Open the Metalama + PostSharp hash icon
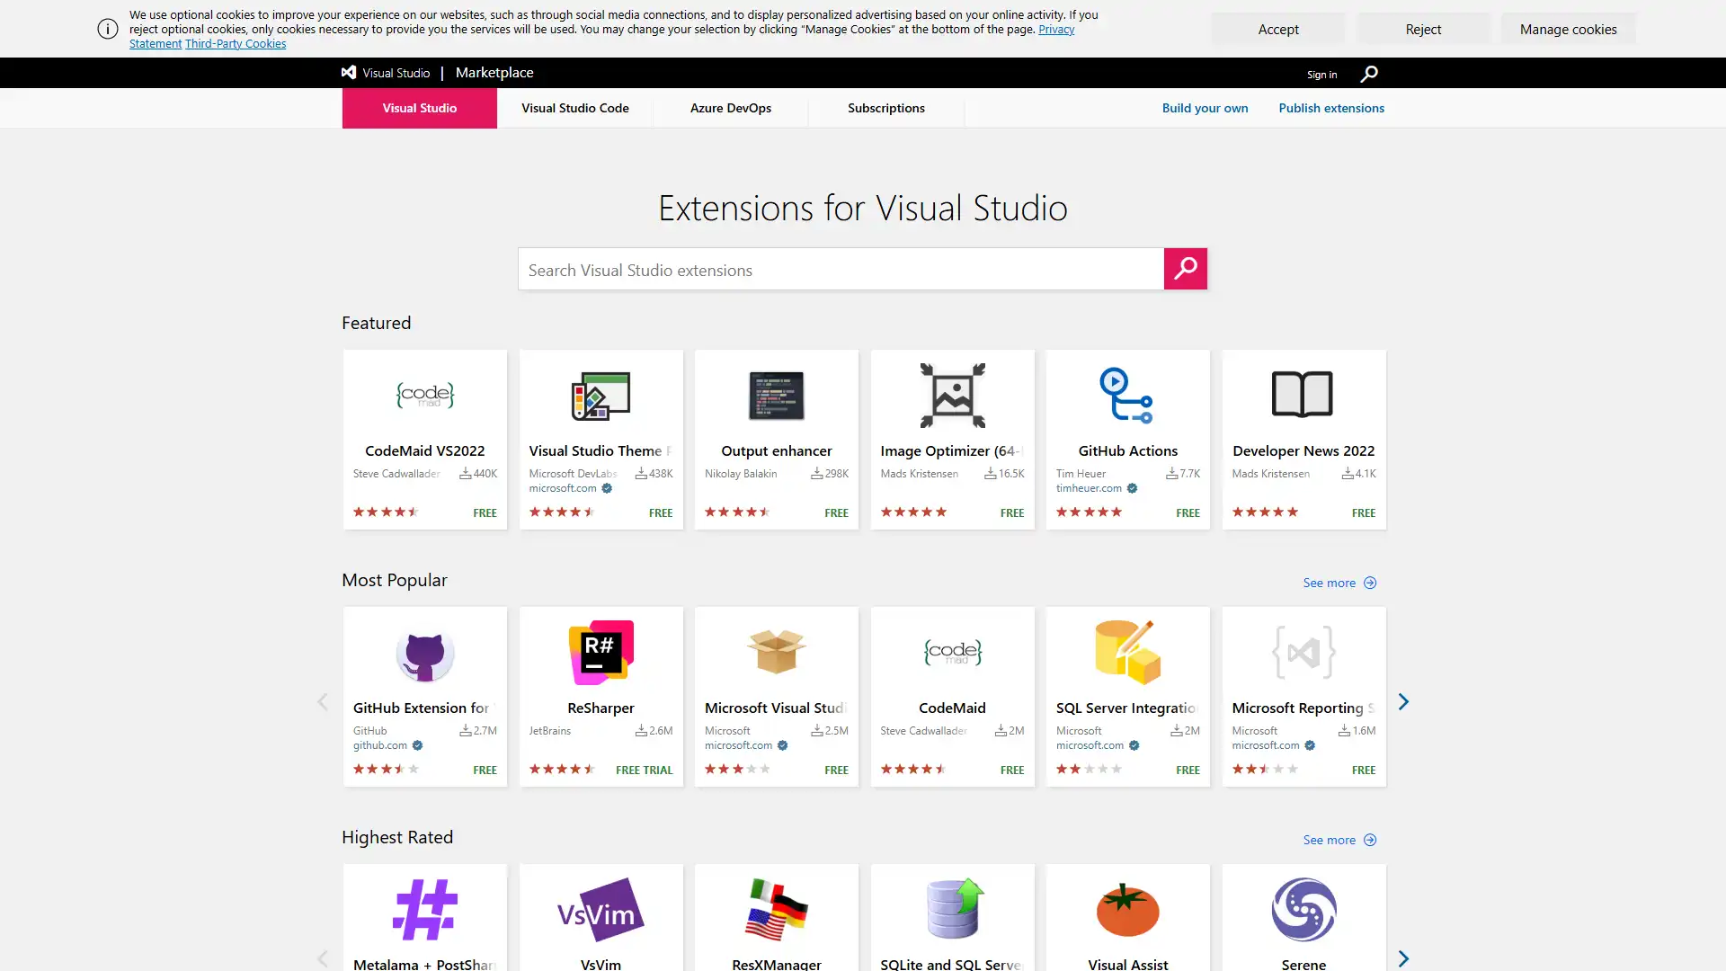 pyautogui.click(x=425, y=909)
